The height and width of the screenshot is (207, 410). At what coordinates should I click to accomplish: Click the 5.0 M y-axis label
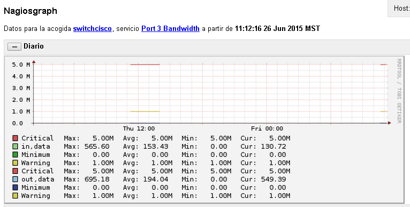21,65
